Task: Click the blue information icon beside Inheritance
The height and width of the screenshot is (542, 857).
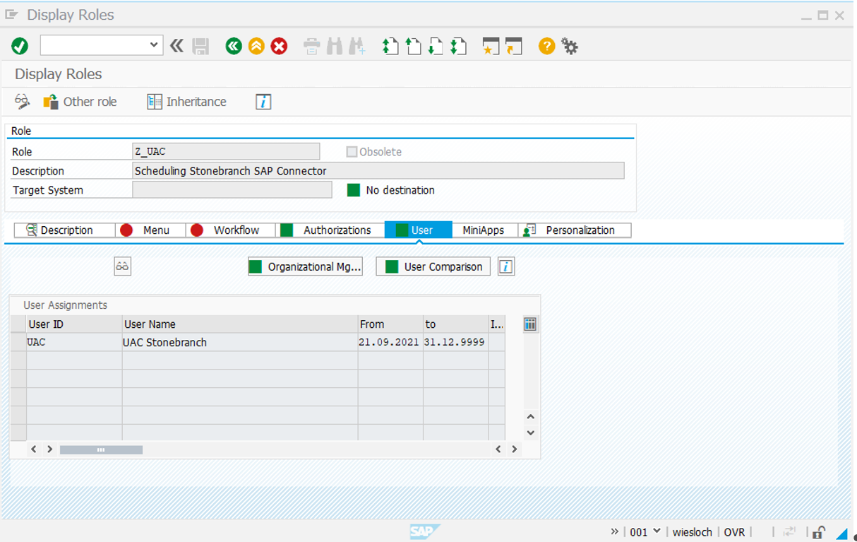Action: (263, 102)
